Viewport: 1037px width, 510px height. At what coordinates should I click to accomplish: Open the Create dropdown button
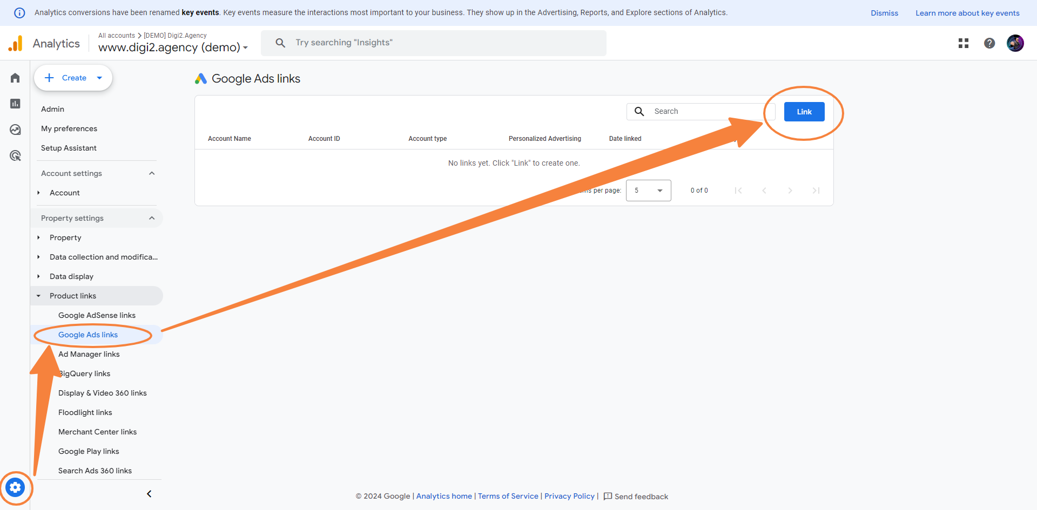click(x=73, y=78)
